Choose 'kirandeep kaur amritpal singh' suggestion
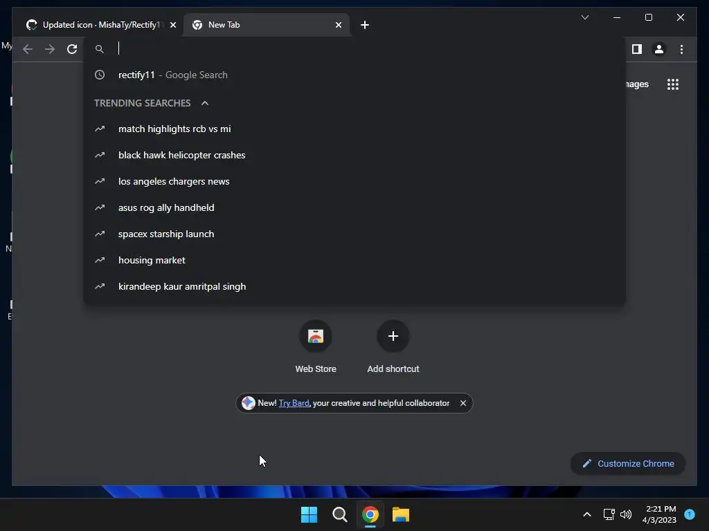The height and width of the screenshot is (531, 709). (x=354, y=287)
